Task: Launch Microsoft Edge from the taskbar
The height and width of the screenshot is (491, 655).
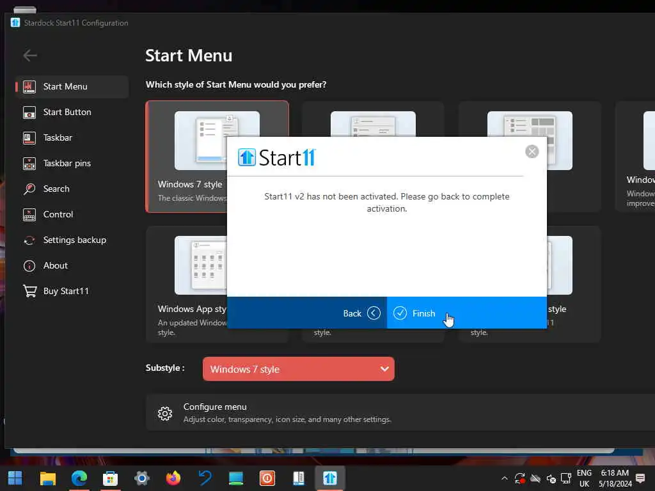Action: [x=79, y=478]
